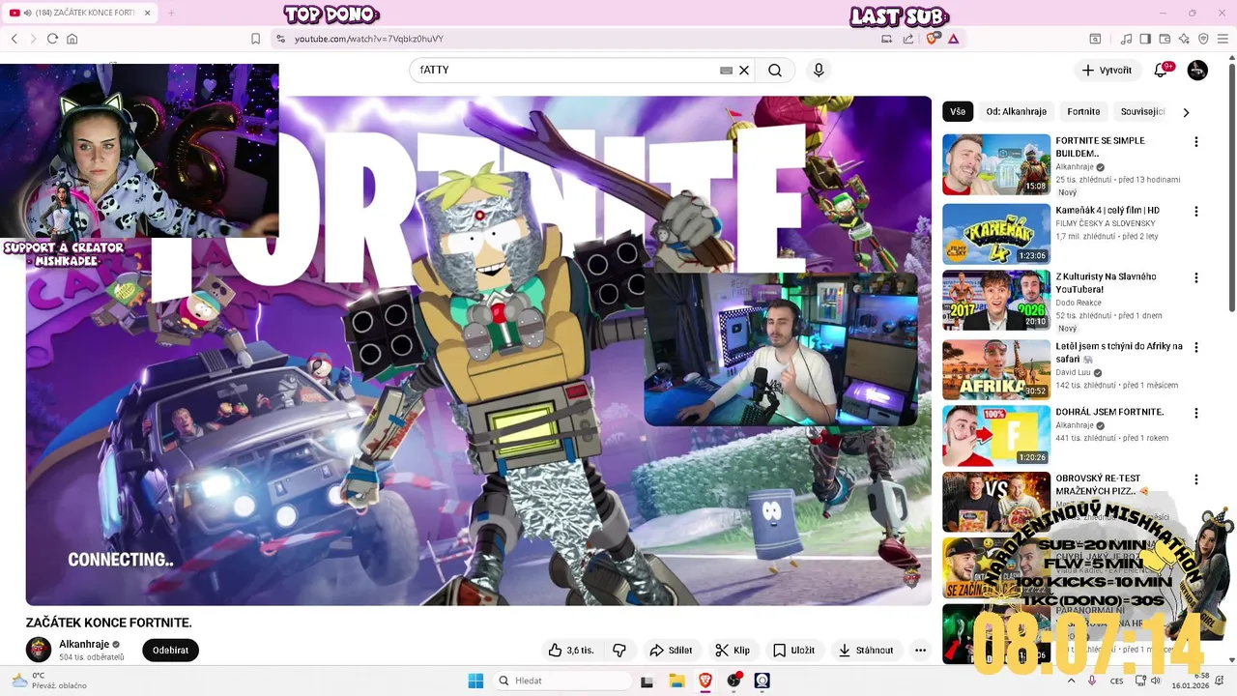Share the video with Sdílet button
Image resolution: width=1237 pixels, height=696 pixels.
pyautogui.click(x=670, y=651)
